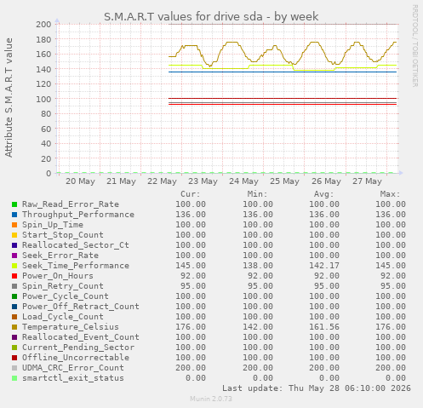Click the Max: column header

(x=390, y=194)
